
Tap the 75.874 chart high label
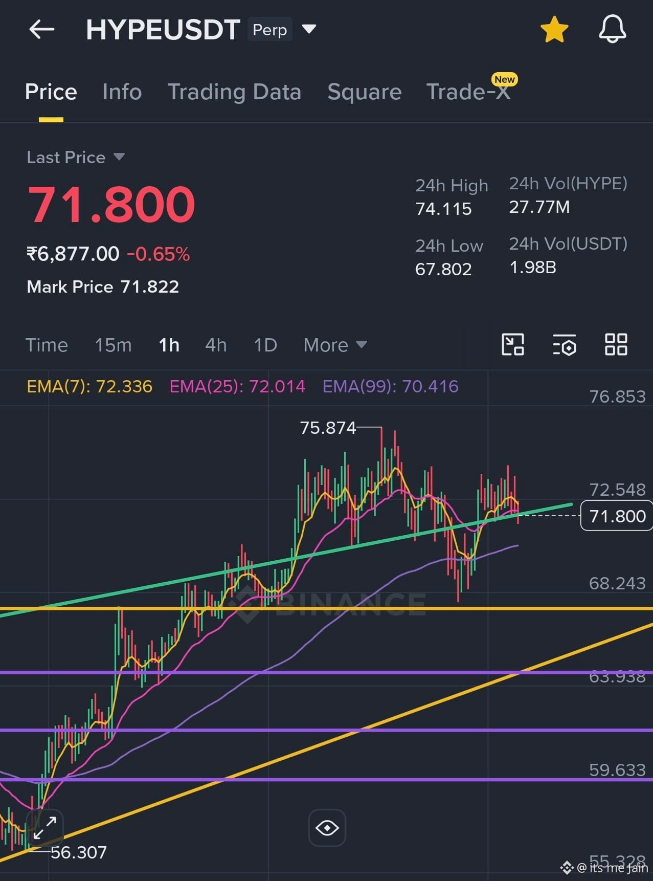(x=328, y=428)
